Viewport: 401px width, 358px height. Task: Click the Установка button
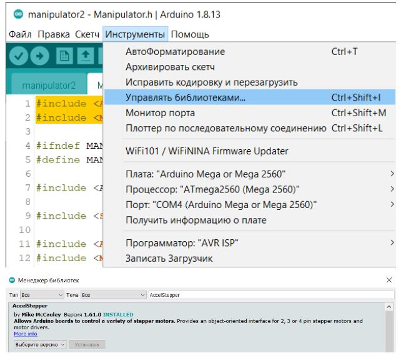[x=87, y=345]
